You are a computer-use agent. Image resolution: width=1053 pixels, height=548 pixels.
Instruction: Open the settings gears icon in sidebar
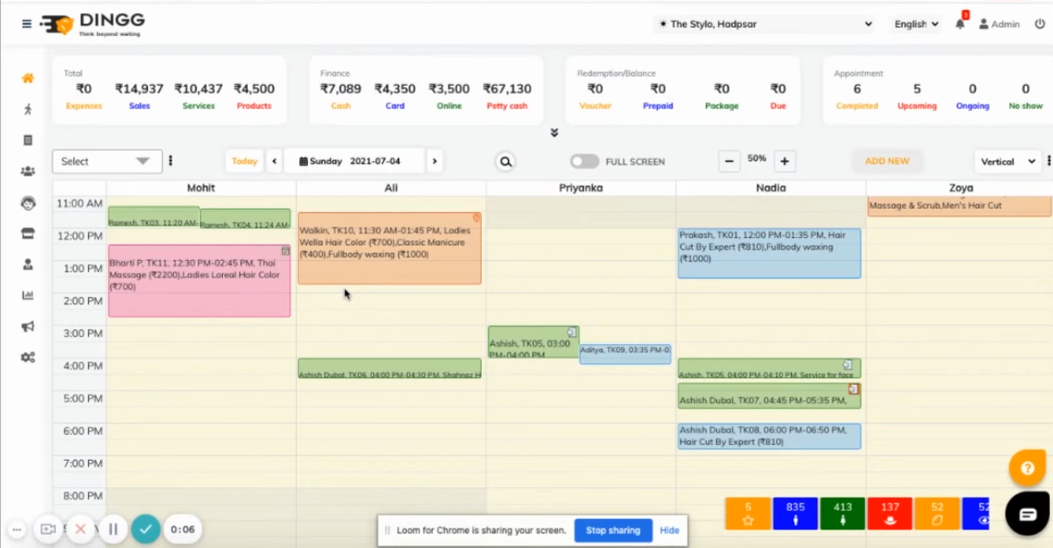point(28,357)
